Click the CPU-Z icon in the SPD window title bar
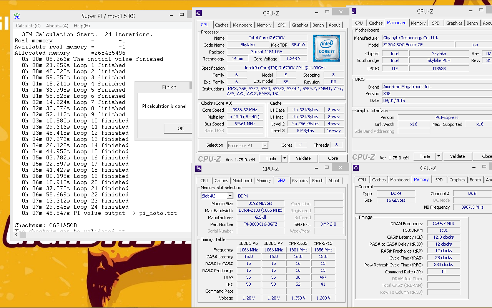The height and width of the screenshot is (308, 492). (x=198, y=169)
